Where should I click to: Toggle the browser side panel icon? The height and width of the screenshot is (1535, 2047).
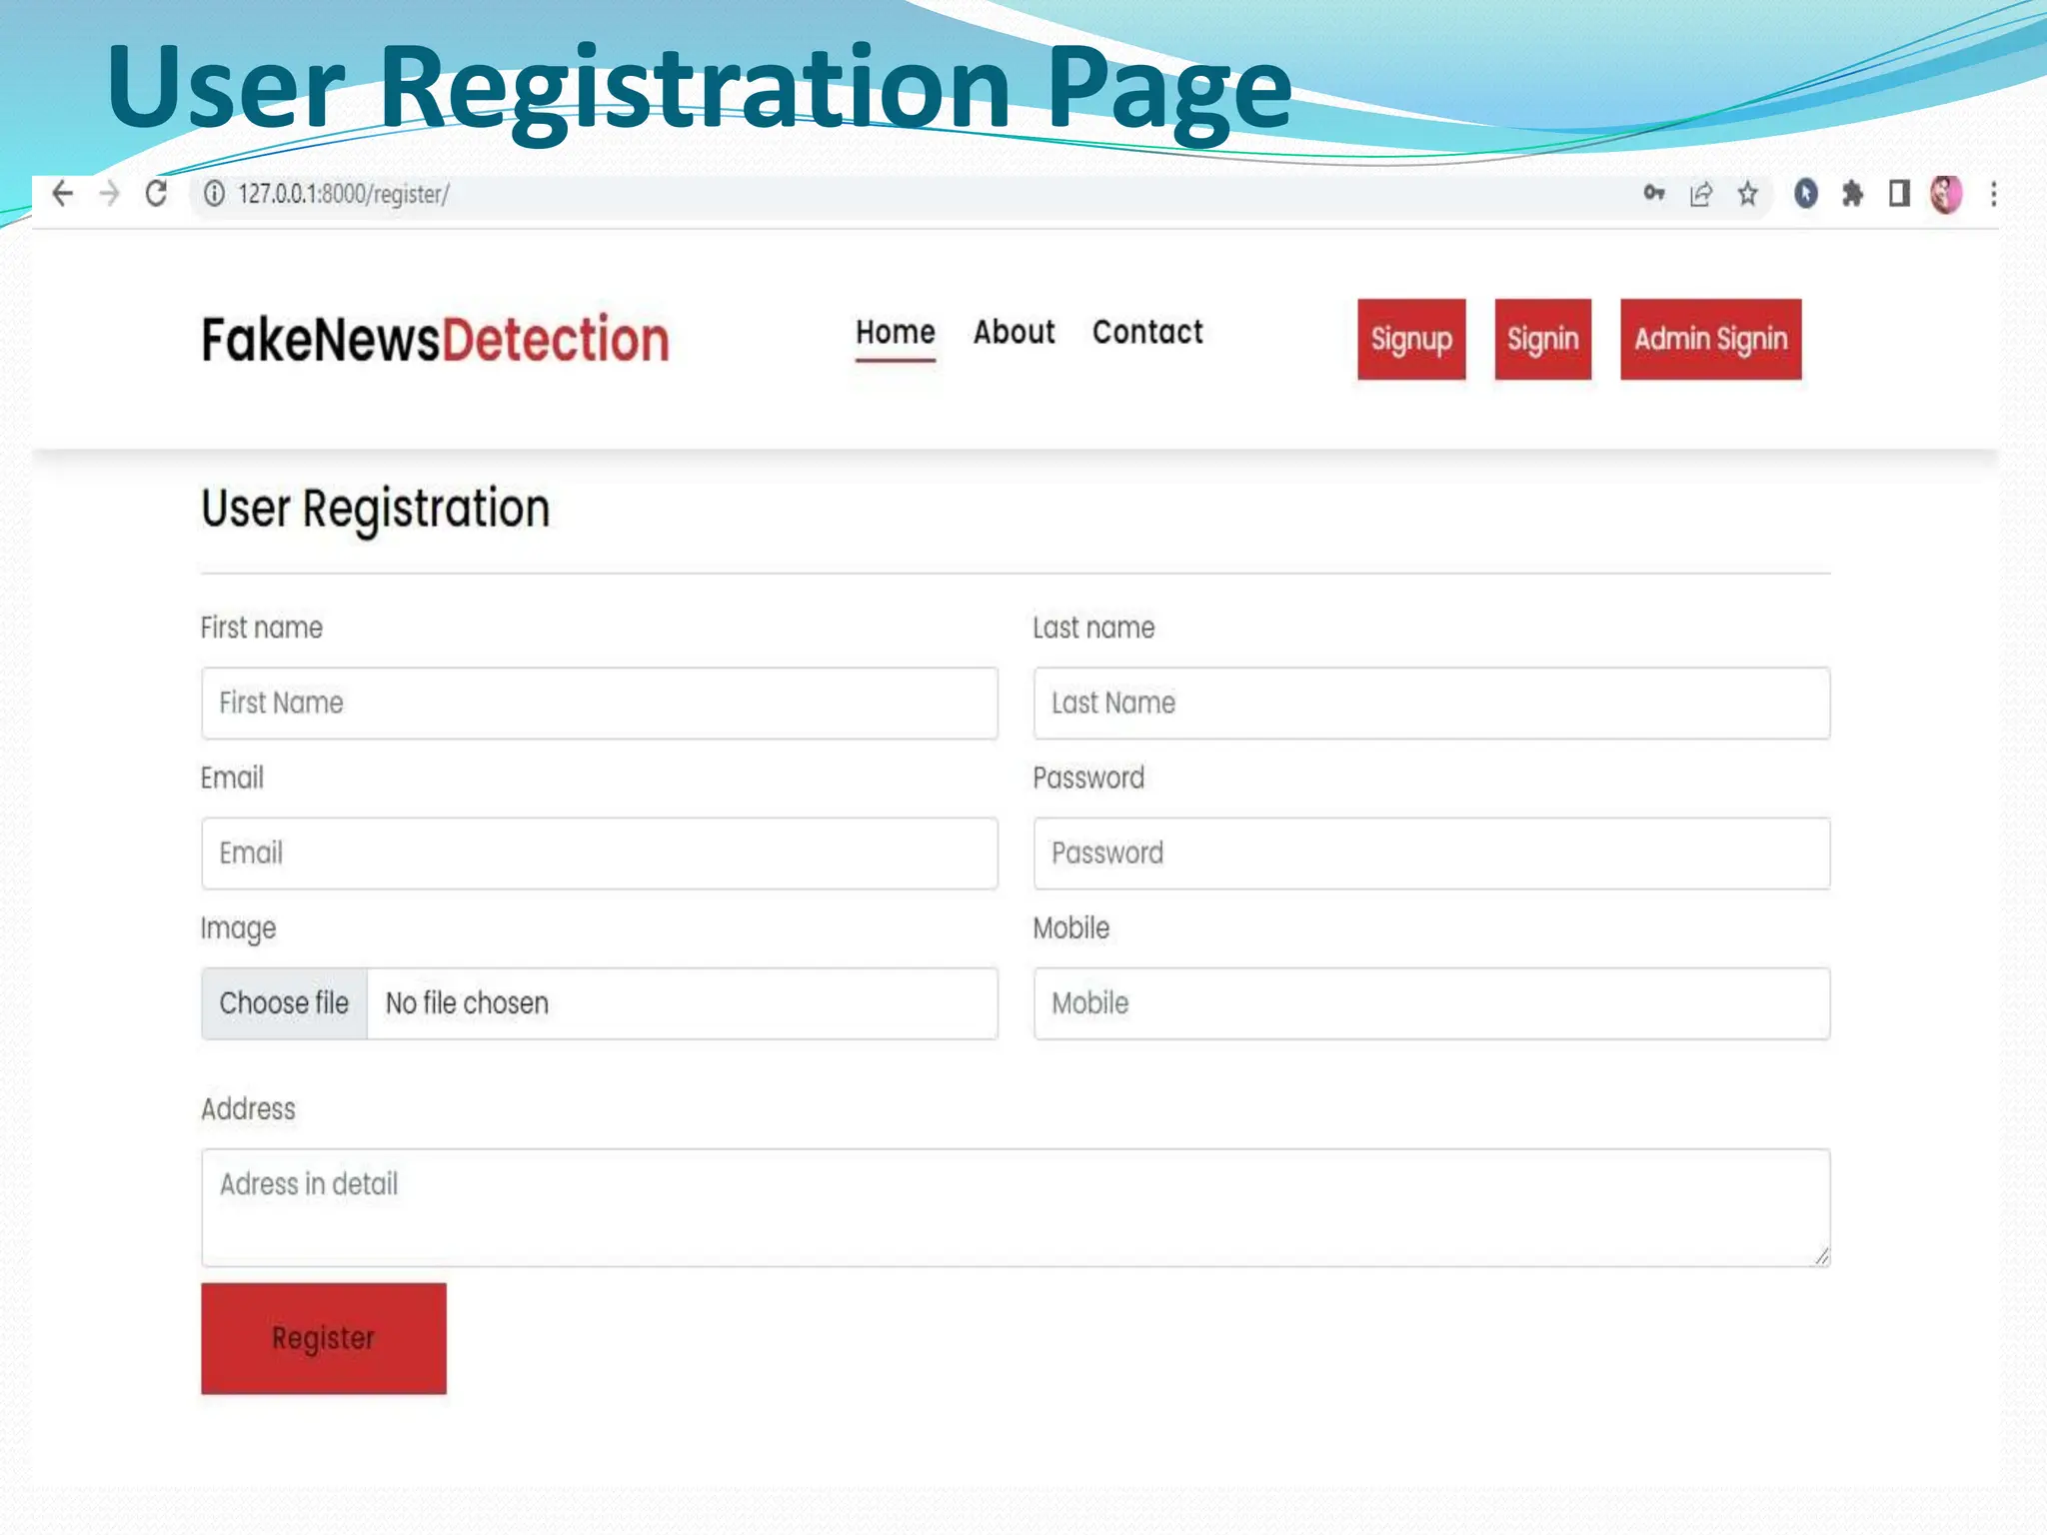click(x=1899, y=193)
